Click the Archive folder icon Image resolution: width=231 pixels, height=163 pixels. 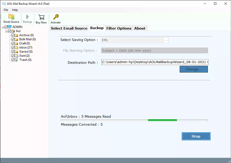coord(16,35)
